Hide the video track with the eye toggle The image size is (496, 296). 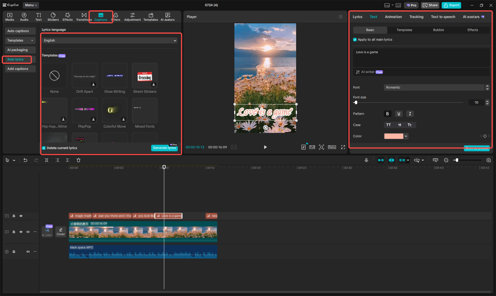pyautogui.click(x=21, y=232)
